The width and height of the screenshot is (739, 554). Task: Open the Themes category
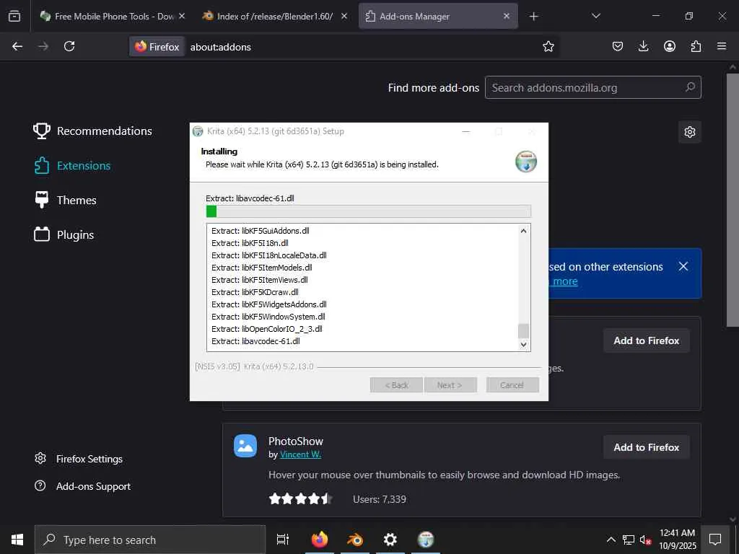(x=65, y=201)
